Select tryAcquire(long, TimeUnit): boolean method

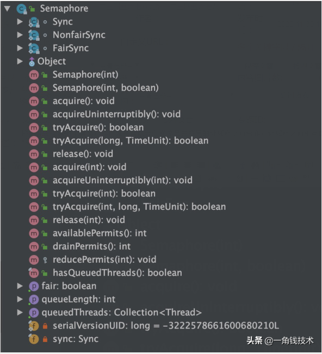131,141
